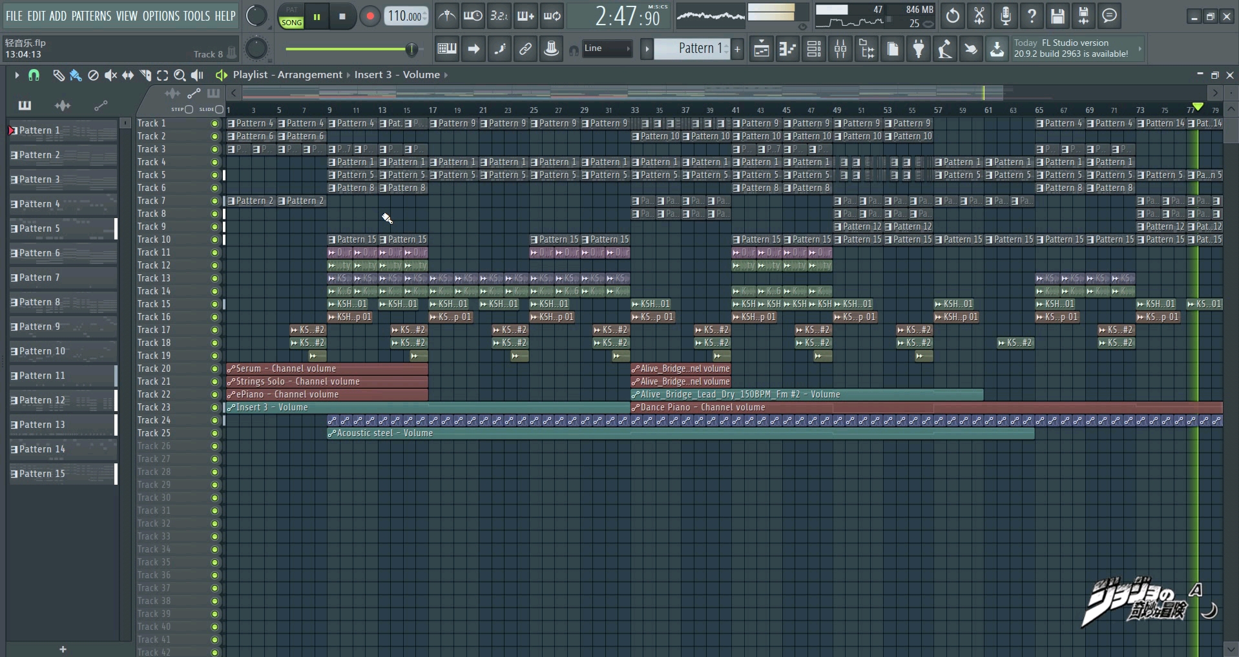Image resolution: width=1239 pixels, height=657 pixels.
Task: Save the project with floppy icon
Action: pyautogui.click(x=1057, y=16)
